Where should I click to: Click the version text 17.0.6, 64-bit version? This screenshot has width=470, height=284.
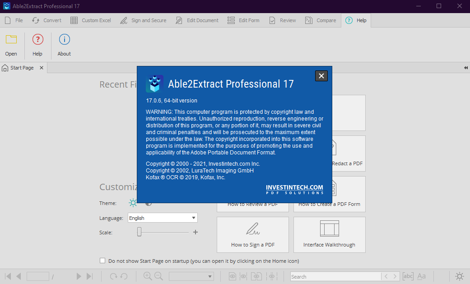[x=172, y=101]
